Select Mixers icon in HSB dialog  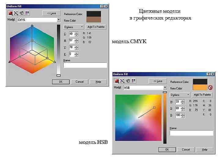122,81
